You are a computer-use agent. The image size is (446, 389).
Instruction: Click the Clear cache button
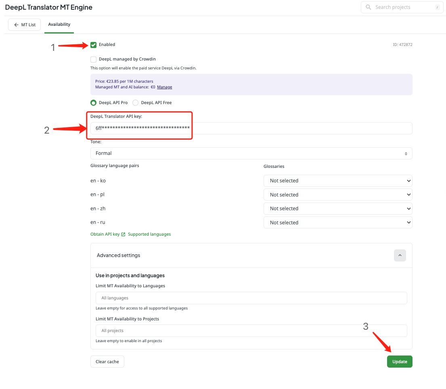click(107, 362)
